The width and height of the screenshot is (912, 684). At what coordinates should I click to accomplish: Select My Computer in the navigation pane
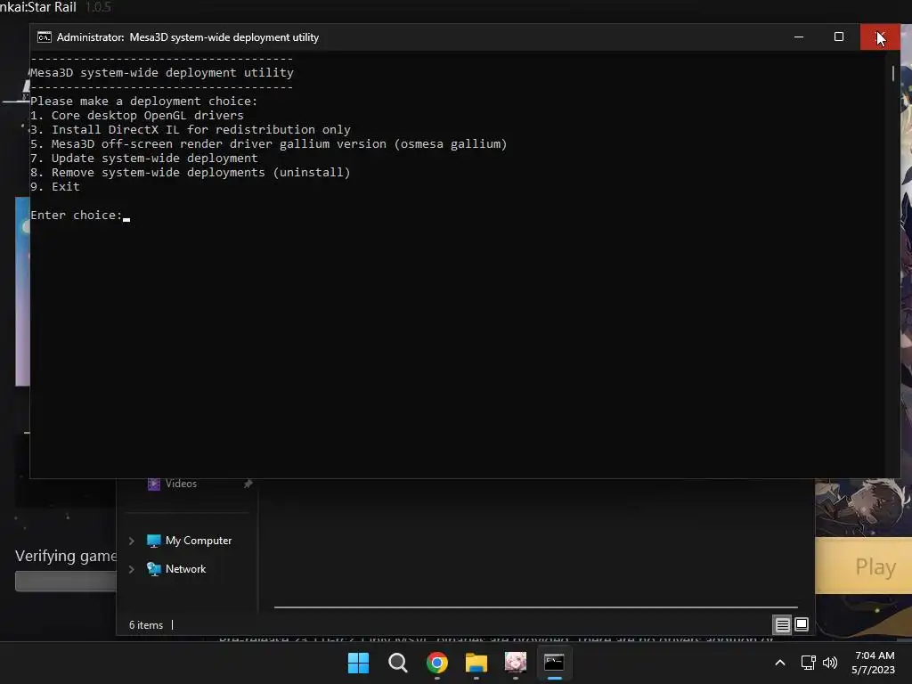point(199,541)
